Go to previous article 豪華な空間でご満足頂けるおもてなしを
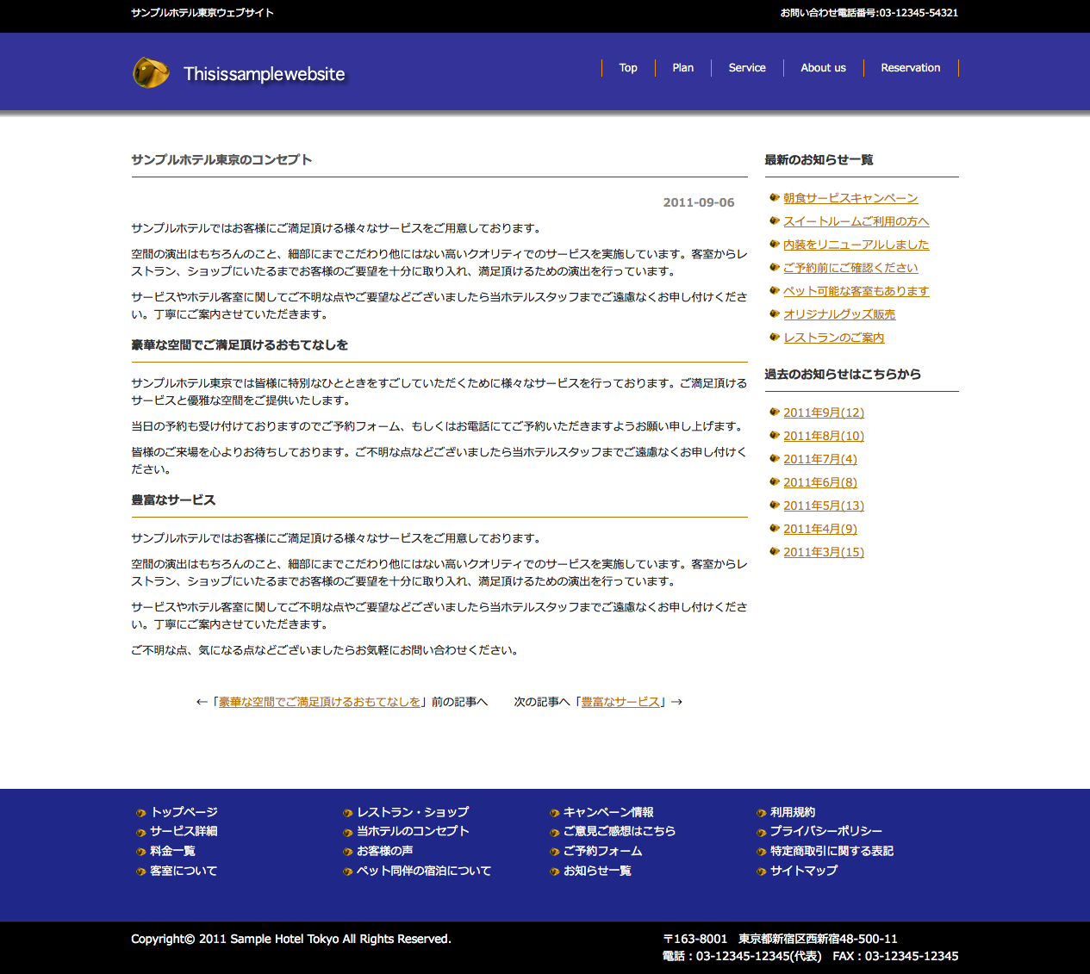The image size is (1090, 974). pos(319,702)
